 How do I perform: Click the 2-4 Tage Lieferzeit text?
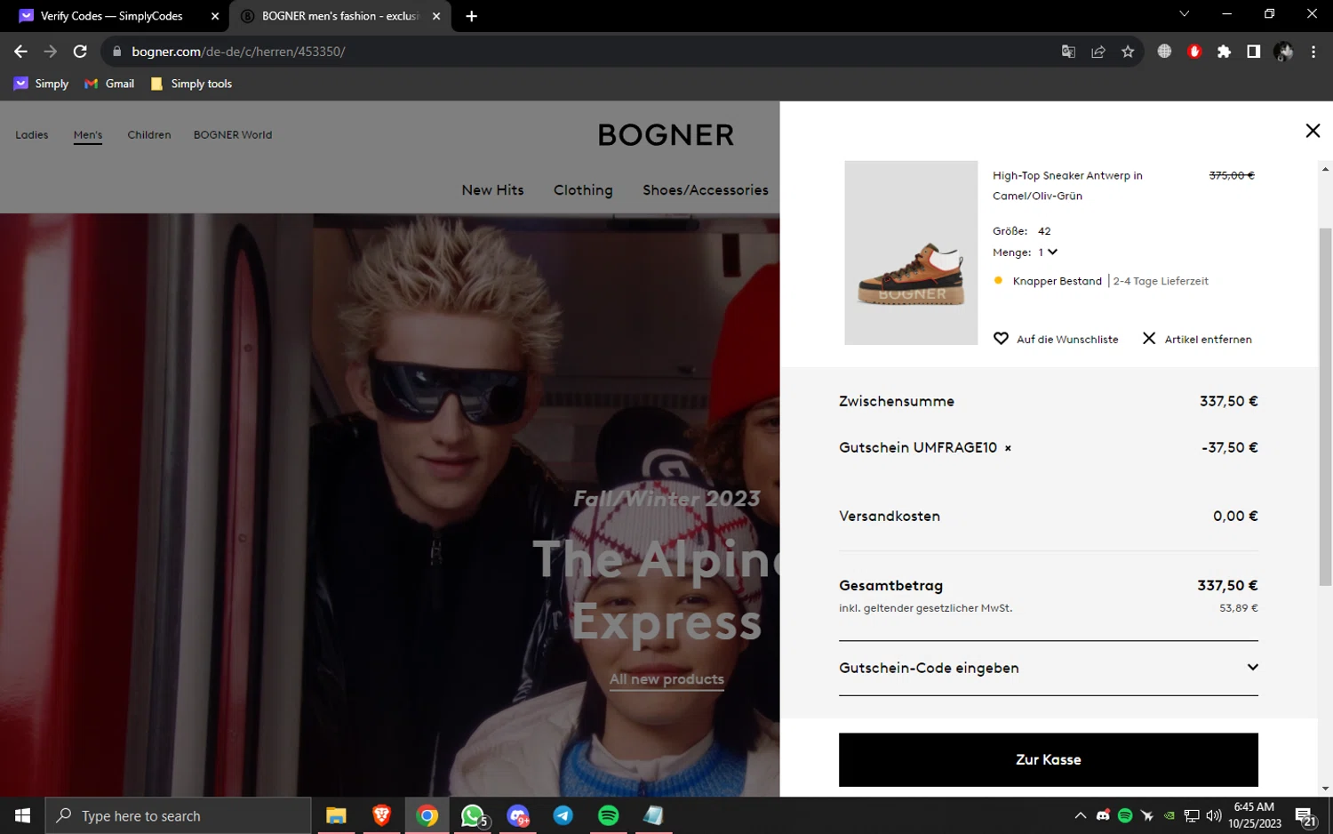[1161, 281]
